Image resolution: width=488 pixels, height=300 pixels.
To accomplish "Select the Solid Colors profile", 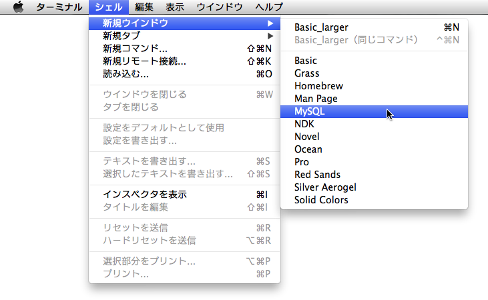I will click(x=374, y=200).
